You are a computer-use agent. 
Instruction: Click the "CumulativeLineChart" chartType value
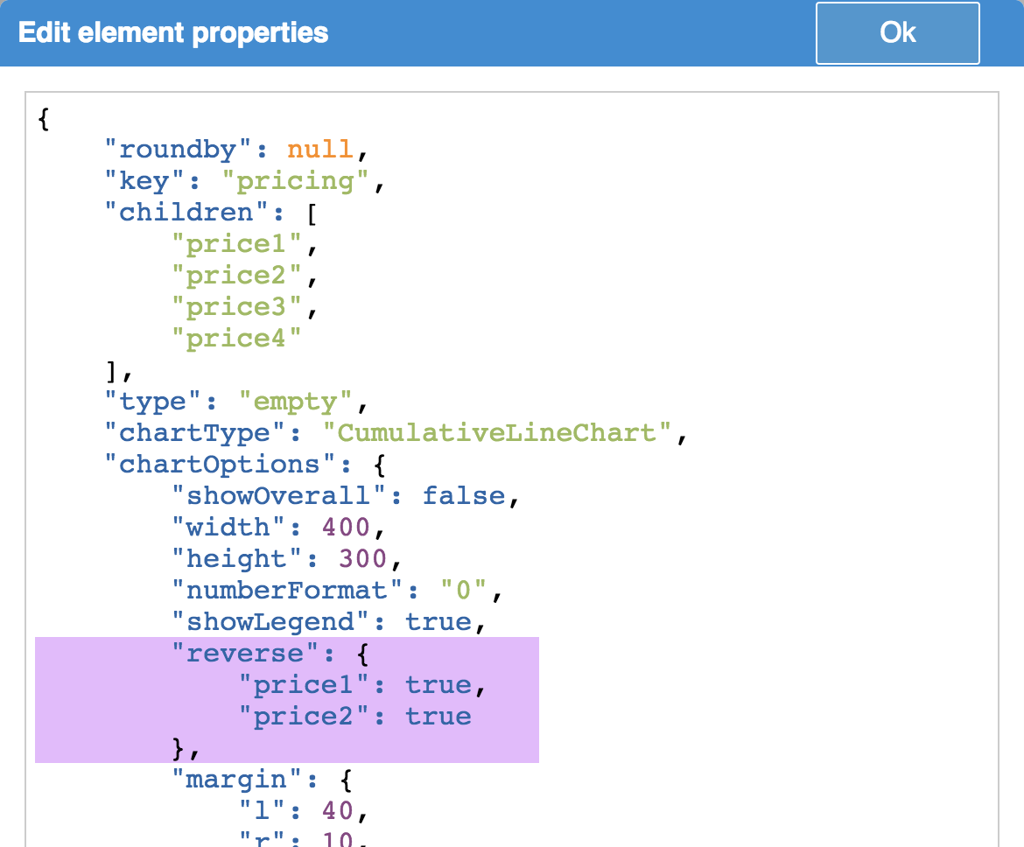[x=496, y=433]
